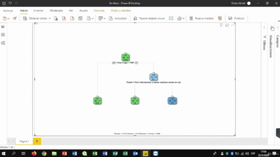Click the Pedro Alcalá account name
Image resolution: width=280 pixels, height=157 pixels.
tap(238, 3)
